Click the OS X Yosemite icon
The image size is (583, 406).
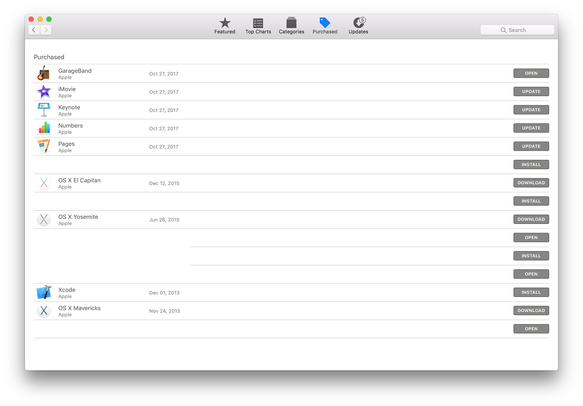(x=44, y=219)
